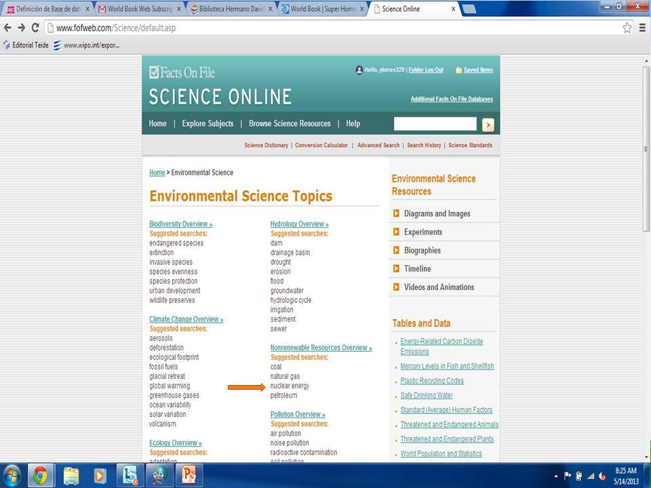
Task: Close the Science Online tab
Action: click(453, 9)
